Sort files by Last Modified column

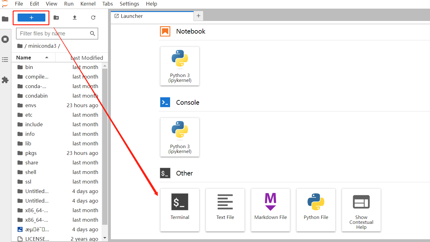click(x=81, y=58)
